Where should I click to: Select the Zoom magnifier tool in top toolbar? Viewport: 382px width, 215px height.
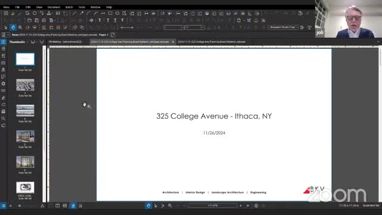[x=20, y=27]
